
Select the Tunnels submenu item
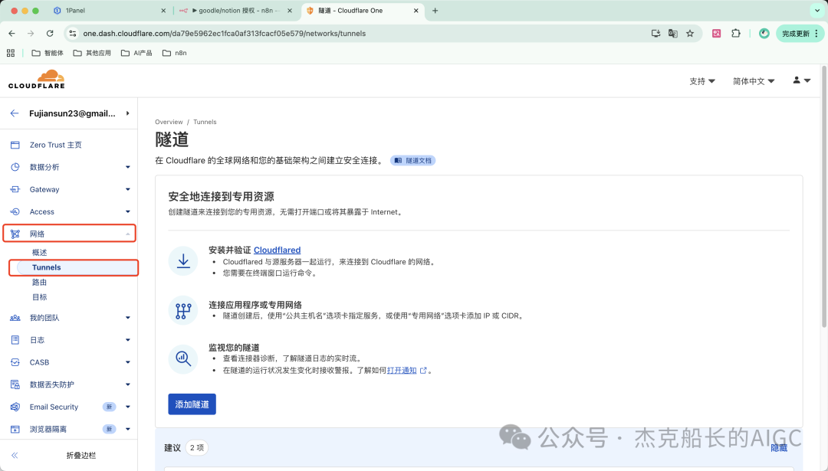click(x=77, y=267)
